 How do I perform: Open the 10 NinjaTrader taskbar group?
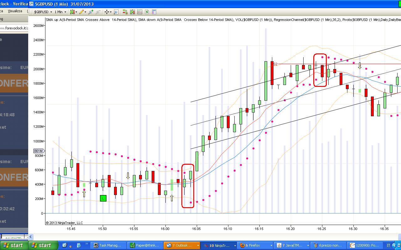point(219,245)
